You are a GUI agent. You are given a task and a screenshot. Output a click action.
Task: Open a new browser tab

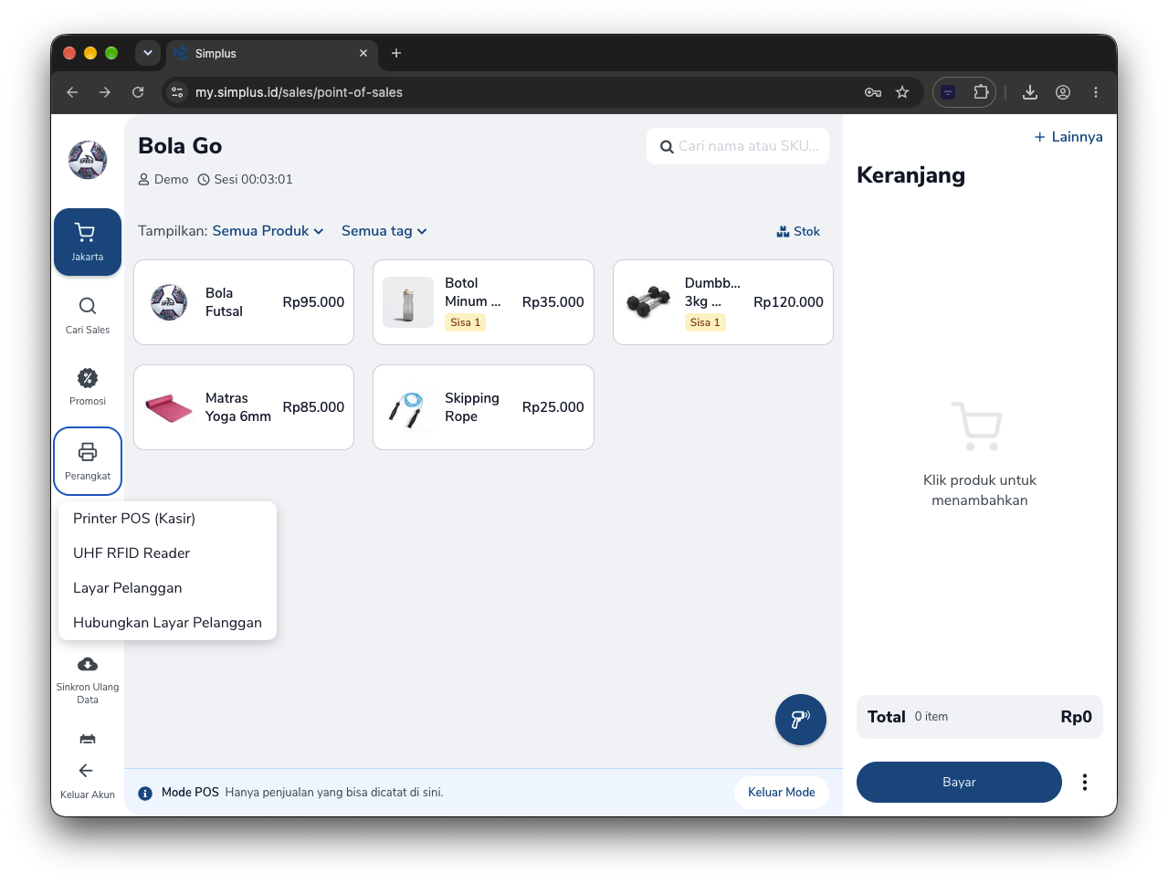pos(396,53)
